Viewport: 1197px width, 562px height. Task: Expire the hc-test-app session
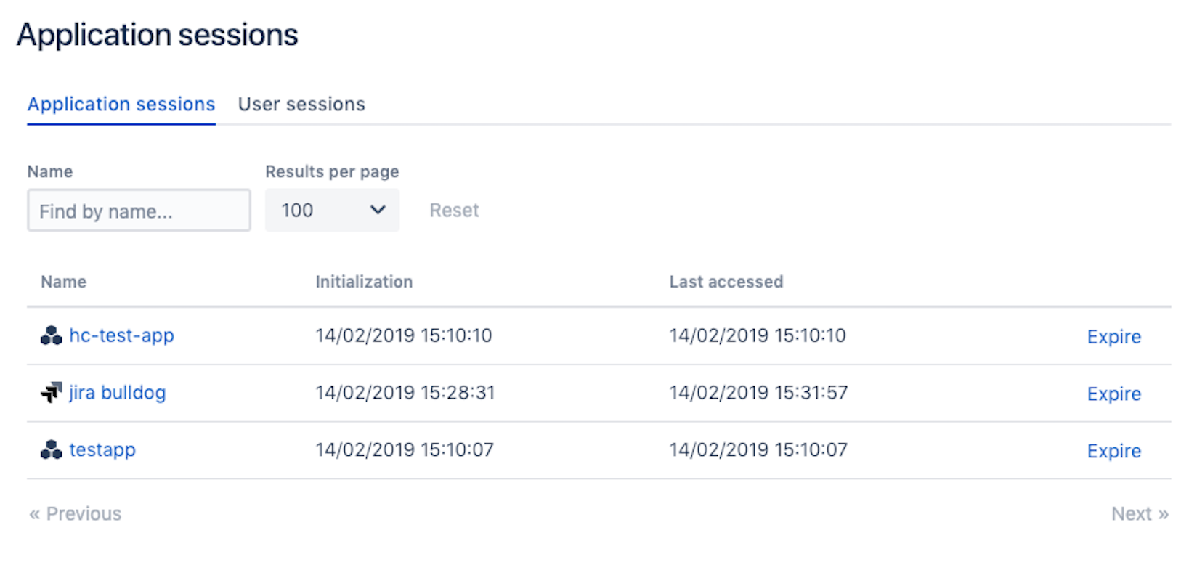[1113, 337]
